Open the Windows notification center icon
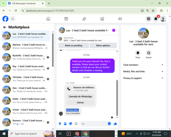Screen dimensions: 171x137 pyautogui.click(x=166, y=134)
